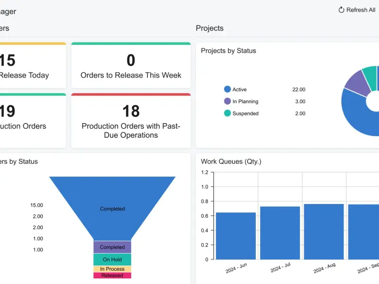Image resolution: width=379 pixels, height=284 pixels.
Task: Open Orders to Release This Week tile
Action: point(131,65)
